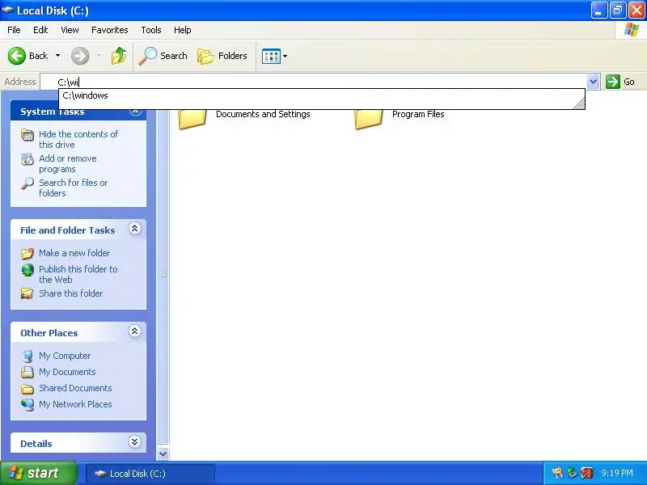
Task: Click the My Network Places icon
Action: pos(27,405)
